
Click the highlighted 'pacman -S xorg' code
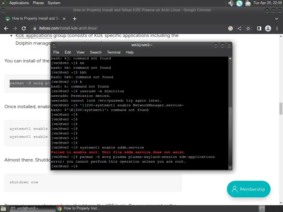coord(30,83)
